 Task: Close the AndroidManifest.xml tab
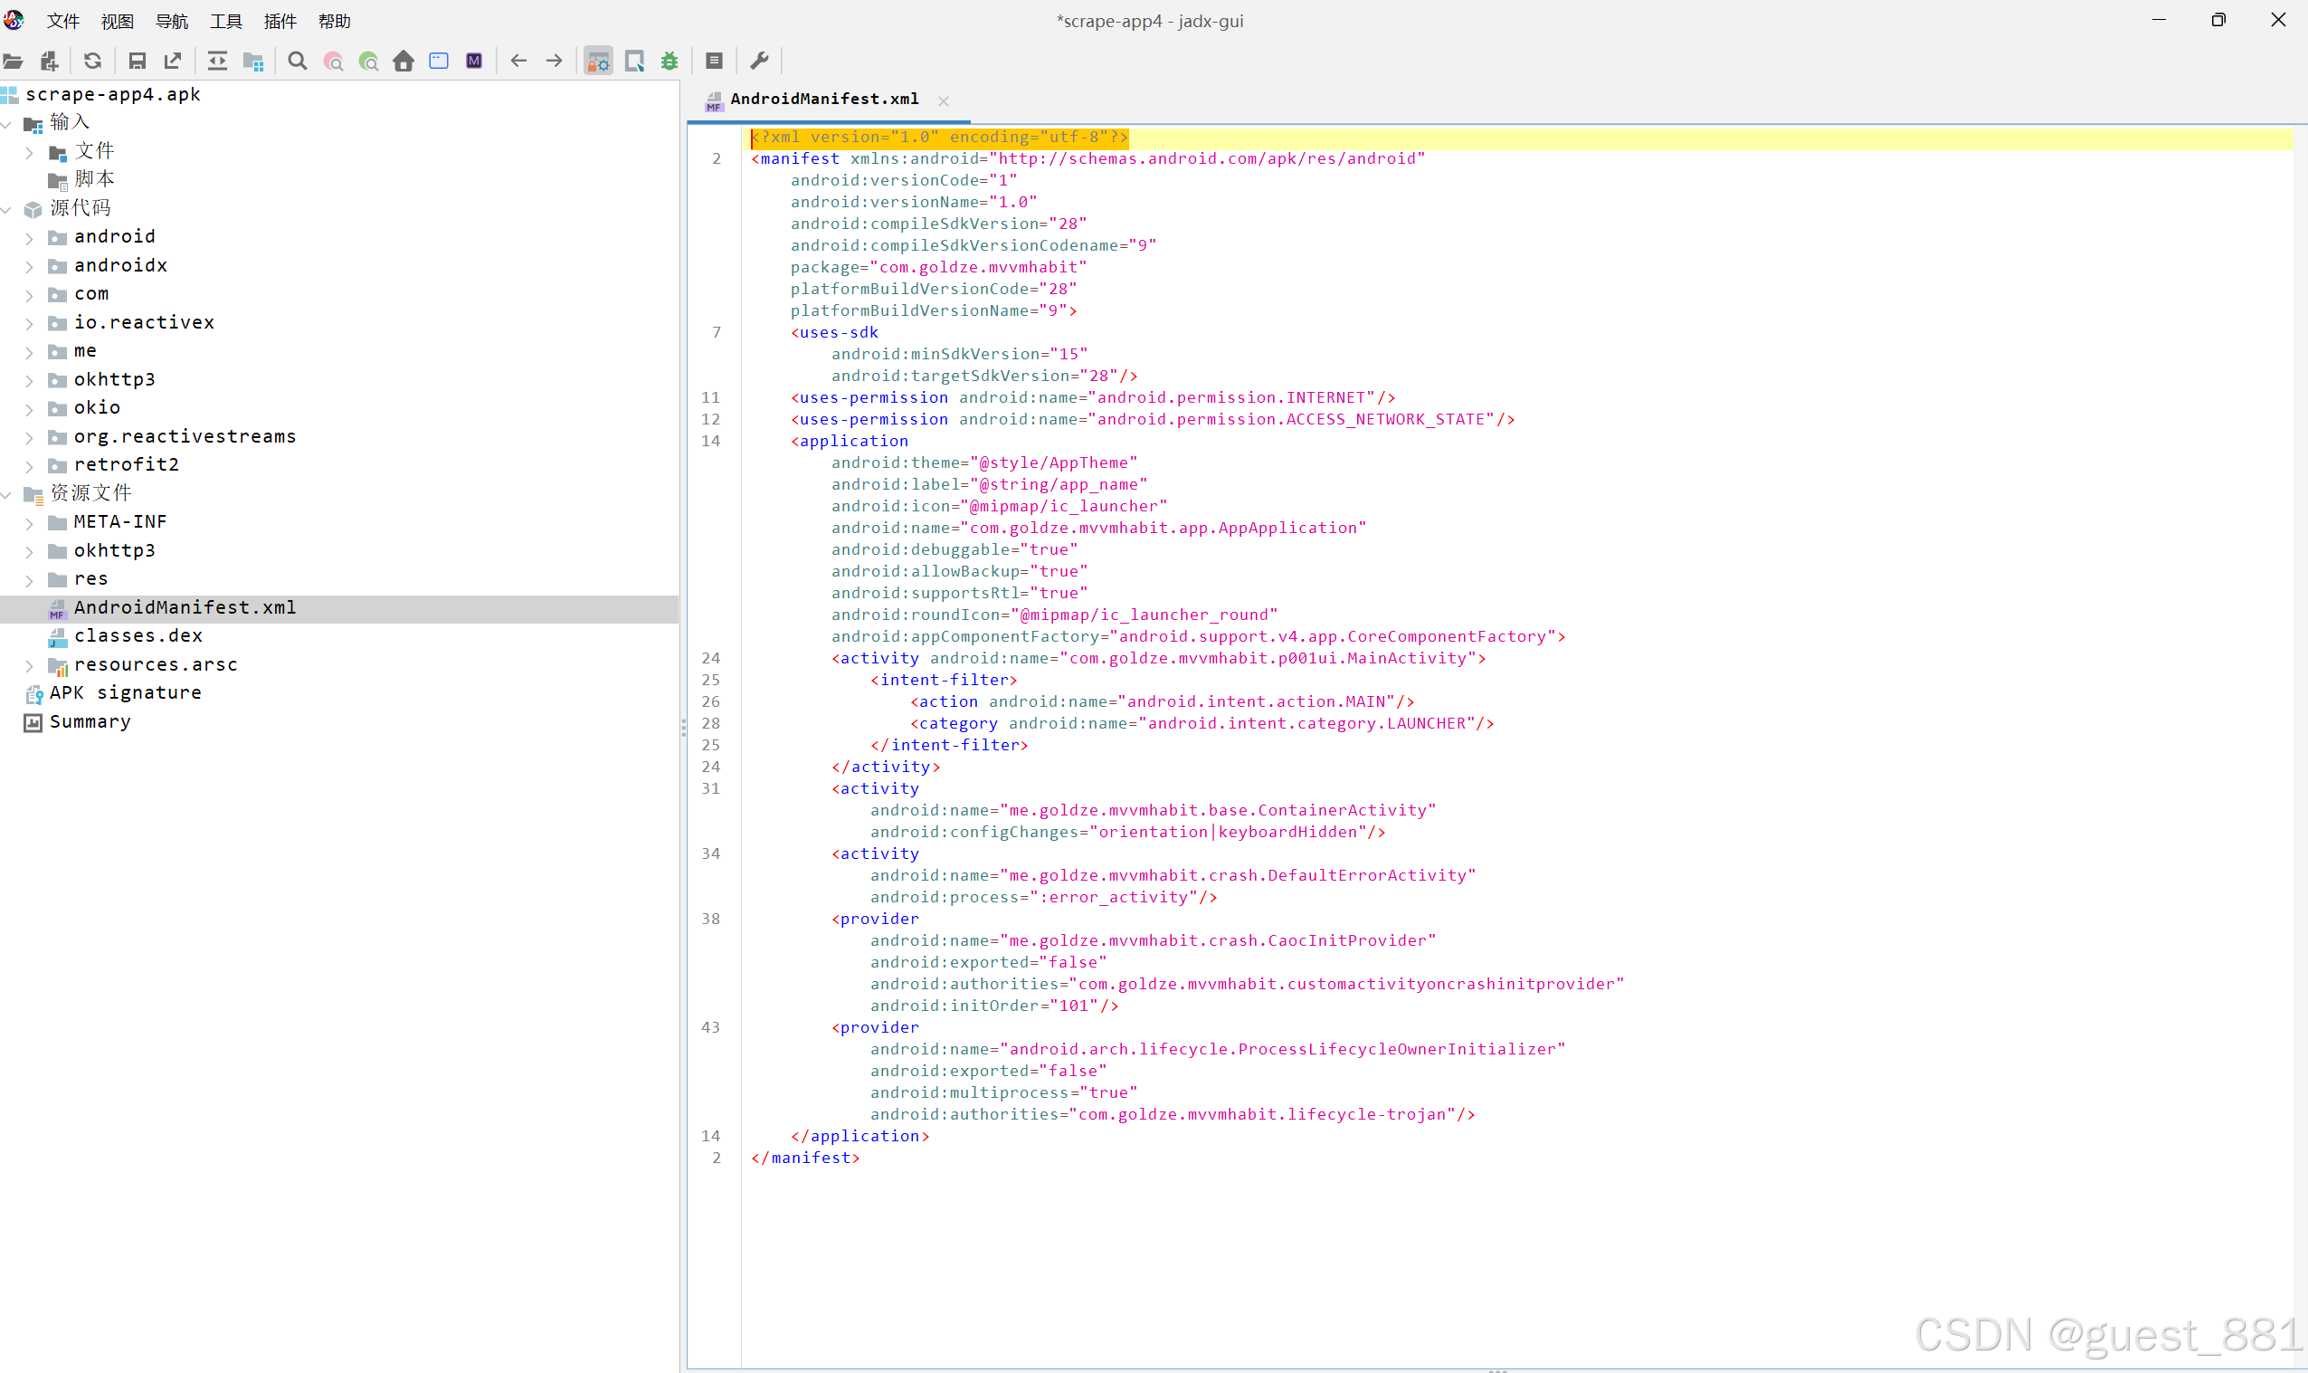pos(943,100)
